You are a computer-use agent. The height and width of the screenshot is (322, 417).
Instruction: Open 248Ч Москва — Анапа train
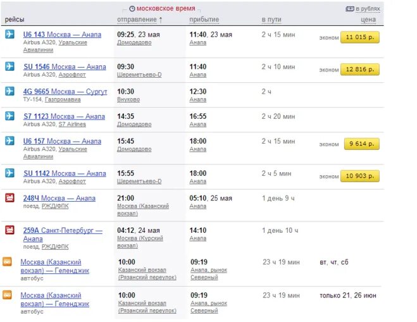point(59,199)
